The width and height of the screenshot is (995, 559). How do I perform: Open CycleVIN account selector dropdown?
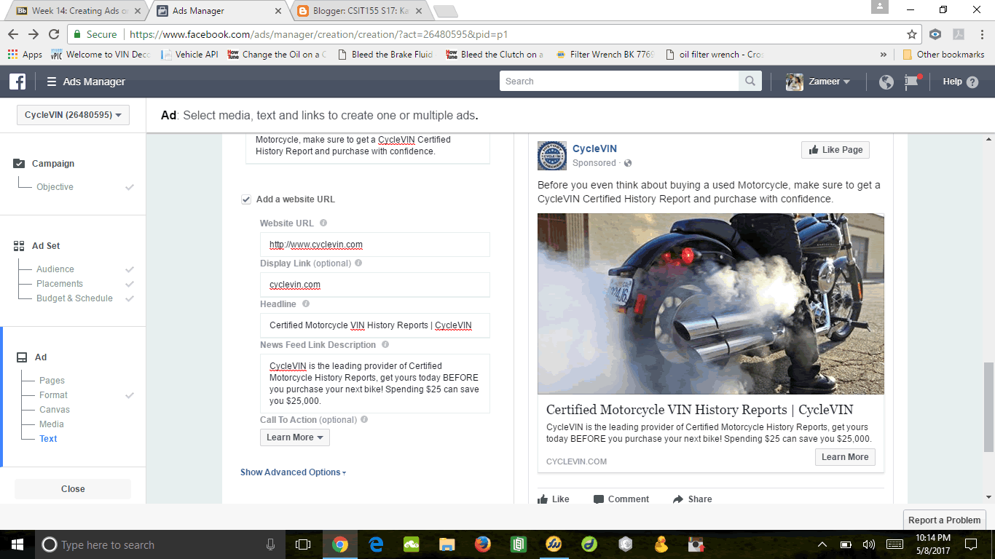(73, 115)
